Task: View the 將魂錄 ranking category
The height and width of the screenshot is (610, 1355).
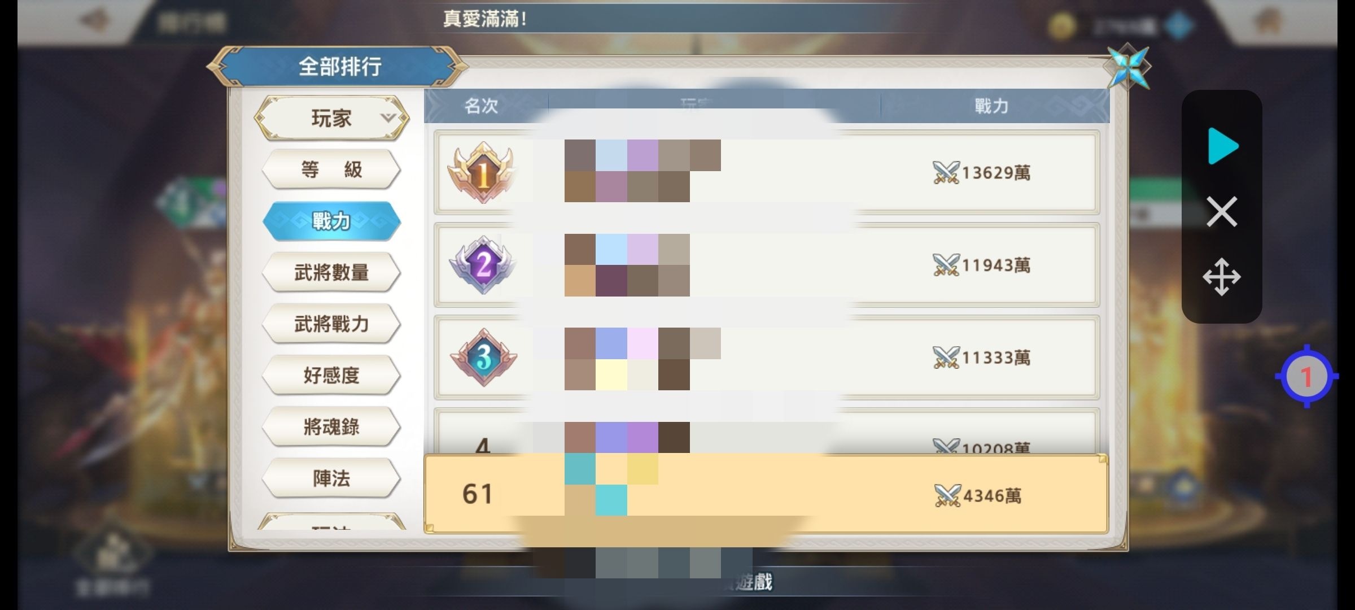Action: coord(331,426)
